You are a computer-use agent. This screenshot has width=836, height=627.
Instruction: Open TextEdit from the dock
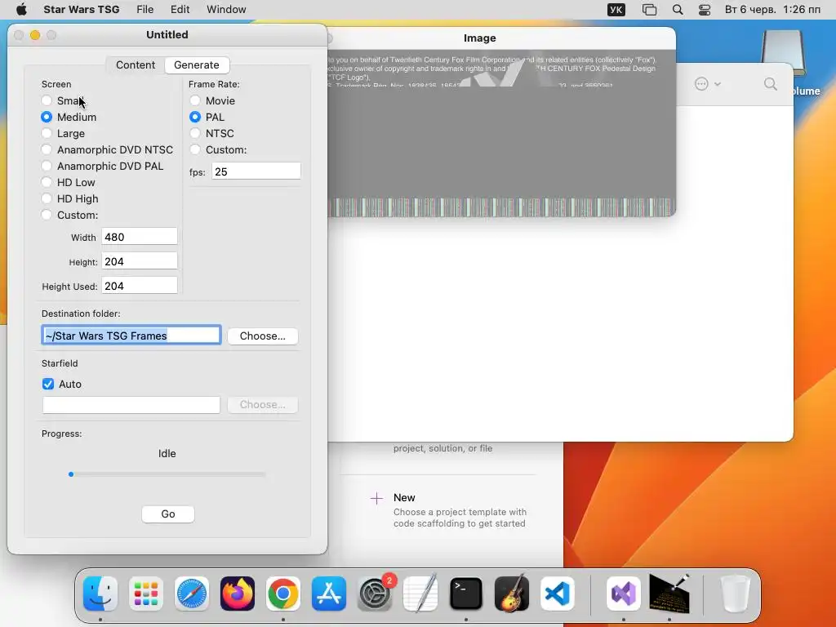point(420,594)
